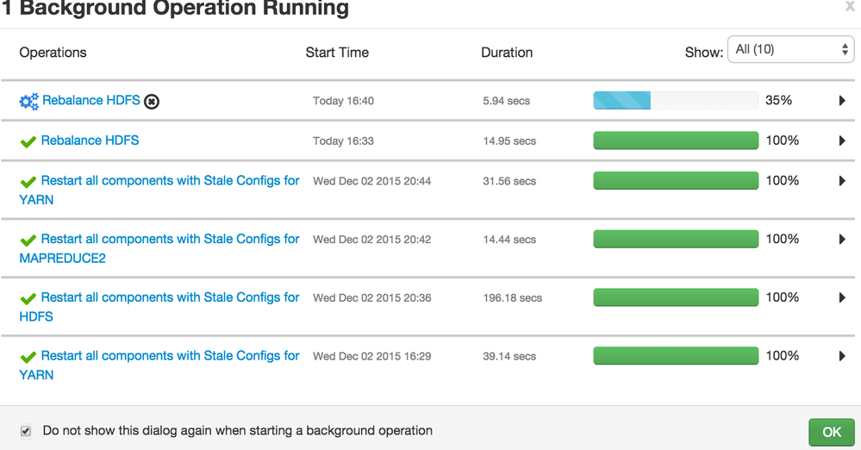861x450 pixels.
Task: Expand details arrow for the 196.18 secs operation
Action: [x=842, y=298]
